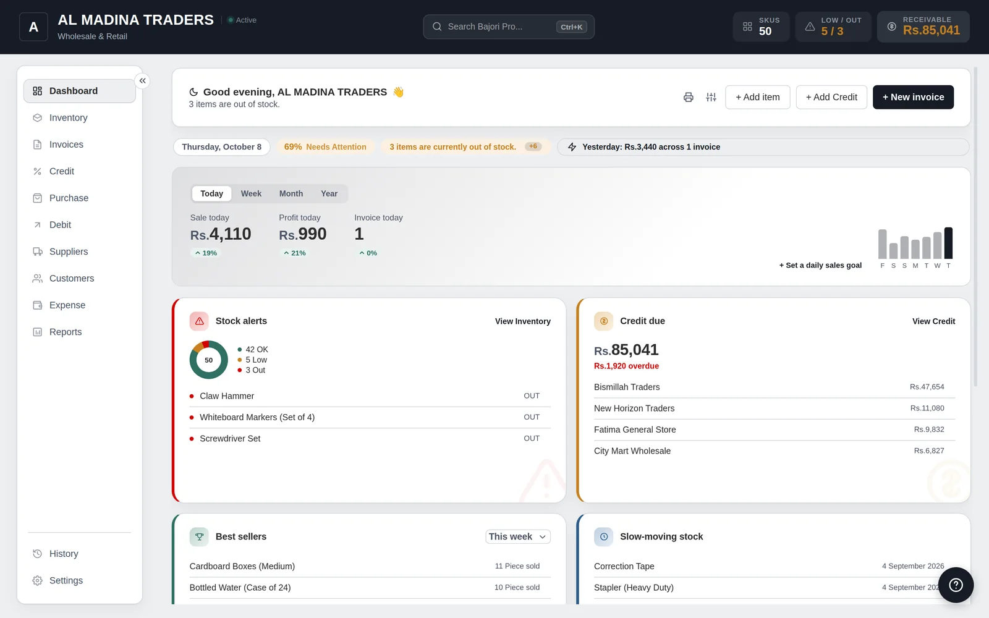Screen dimensions: 989x618
Task: Focus the Search Bajori Pro field
Action: 509,27
